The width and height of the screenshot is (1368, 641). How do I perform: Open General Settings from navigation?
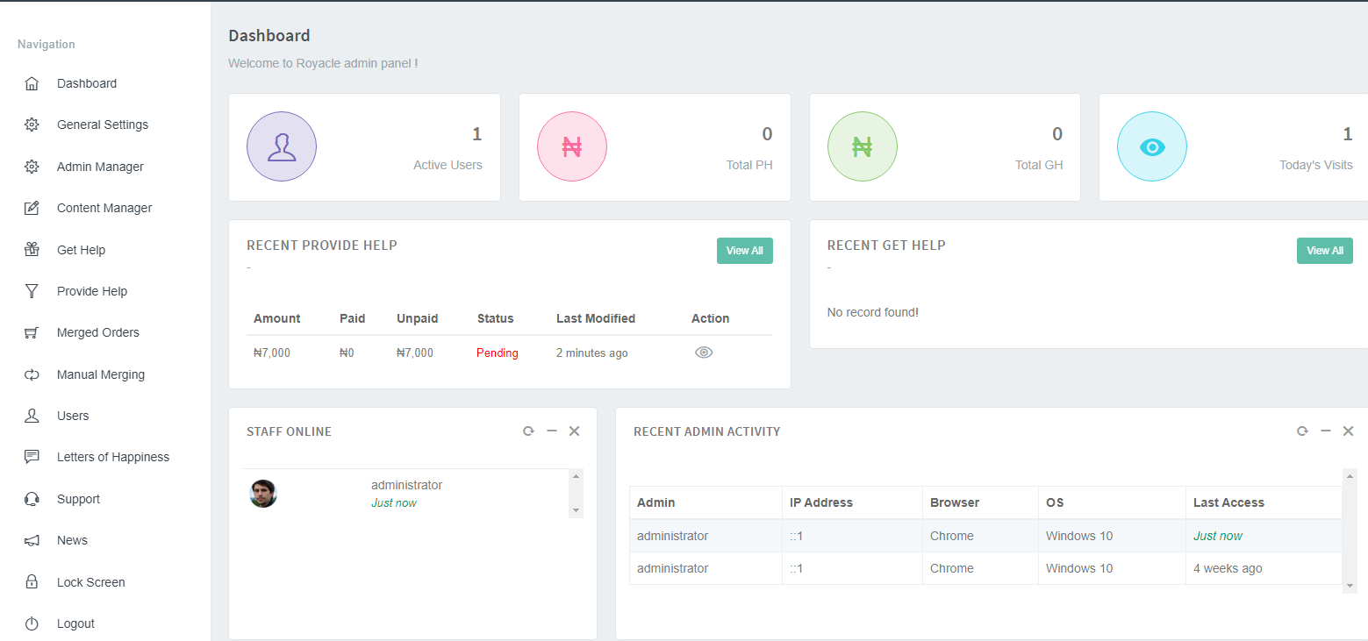coord(102,125)
